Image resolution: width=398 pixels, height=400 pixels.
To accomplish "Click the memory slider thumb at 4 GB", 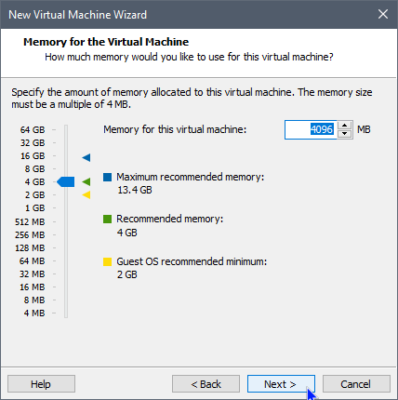I will pyautogui.click(x=66, y=181).
